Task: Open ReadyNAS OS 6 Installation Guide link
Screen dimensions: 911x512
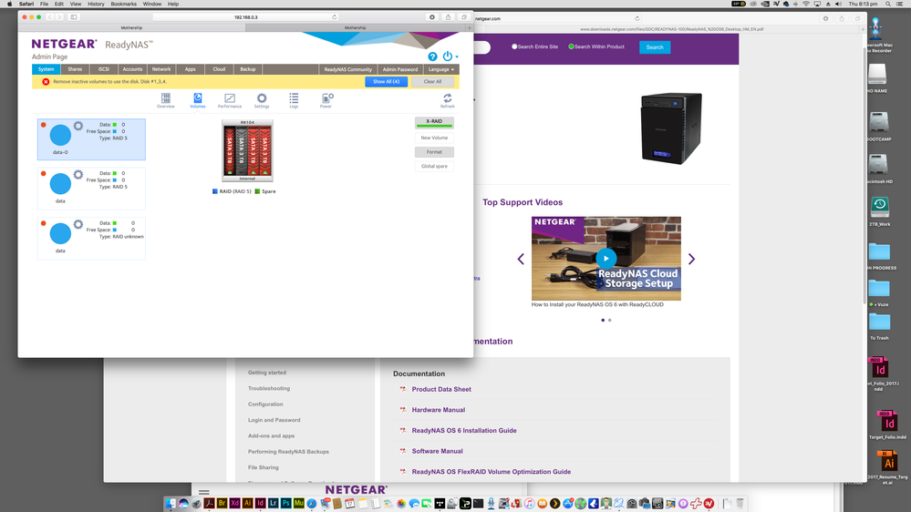Action: 463,431
